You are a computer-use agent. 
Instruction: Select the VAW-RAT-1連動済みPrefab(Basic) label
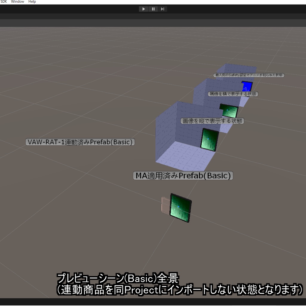(x=80, y=142)
